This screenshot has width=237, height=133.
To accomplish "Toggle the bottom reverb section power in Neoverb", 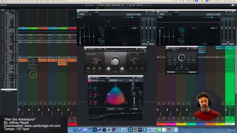I will point(90,101).
